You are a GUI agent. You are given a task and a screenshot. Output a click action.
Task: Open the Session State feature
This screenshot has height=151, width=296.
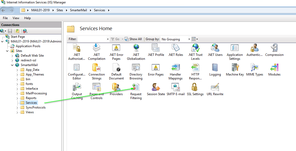coord(156,88)
